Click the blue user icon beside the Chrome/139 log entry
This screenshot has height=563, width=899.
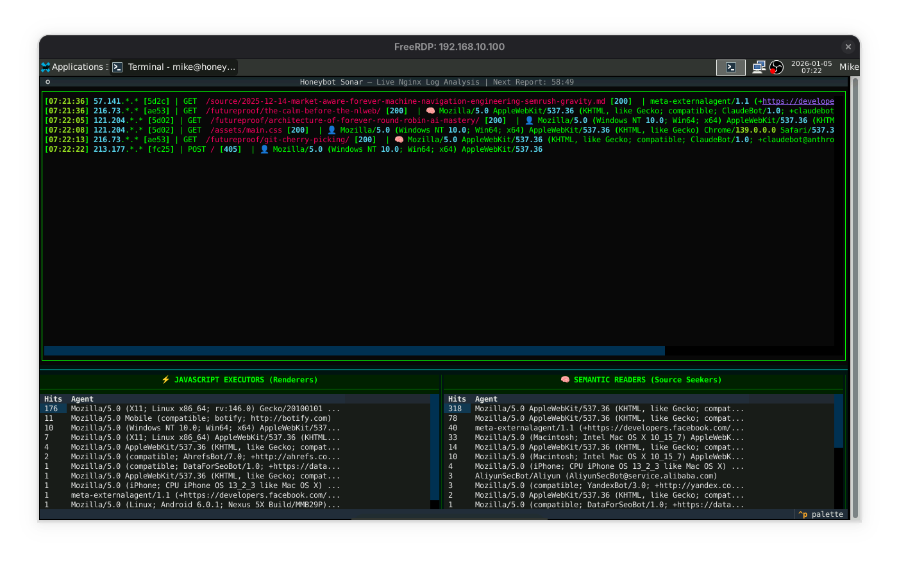coord(331,129)
